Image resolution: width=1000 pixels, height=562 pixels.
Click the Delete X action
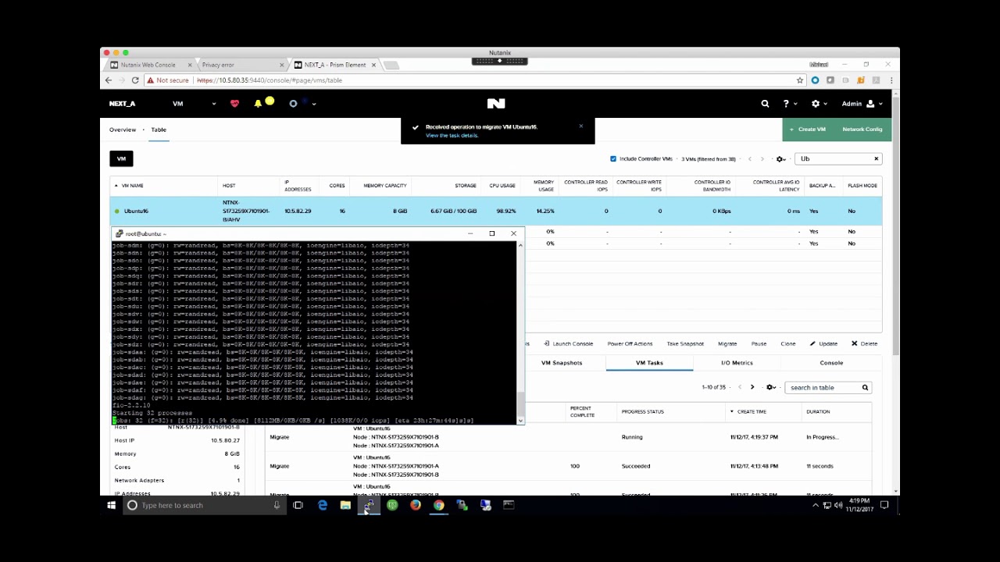click(864, 343)
